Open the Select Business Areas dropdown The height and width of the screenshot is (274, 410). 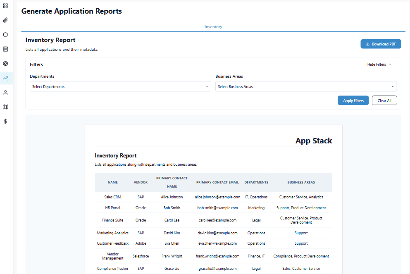click(306, 86)
